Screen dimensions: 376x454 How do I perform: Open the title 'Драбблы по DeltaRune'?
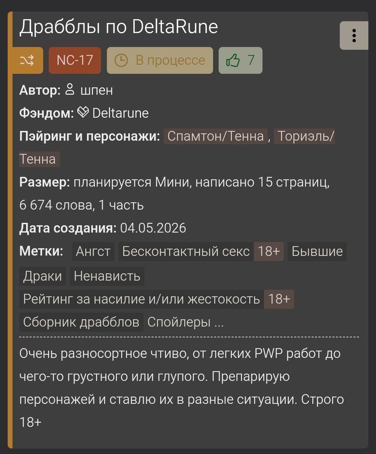point(118,27)
